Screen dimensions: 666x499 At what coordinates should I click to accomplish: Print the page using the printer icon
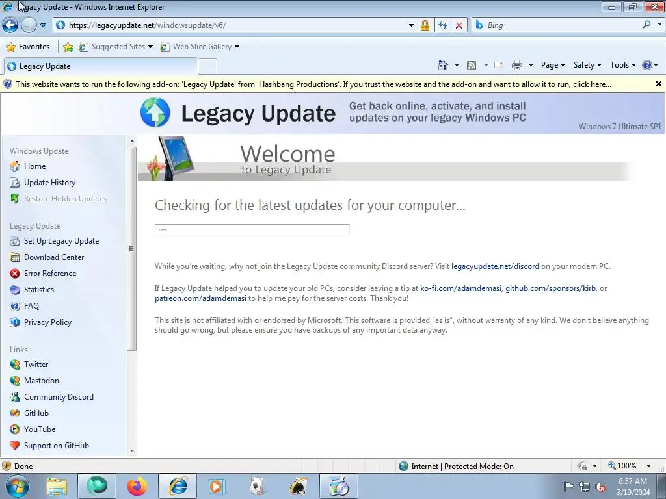[x=517, y=65]
